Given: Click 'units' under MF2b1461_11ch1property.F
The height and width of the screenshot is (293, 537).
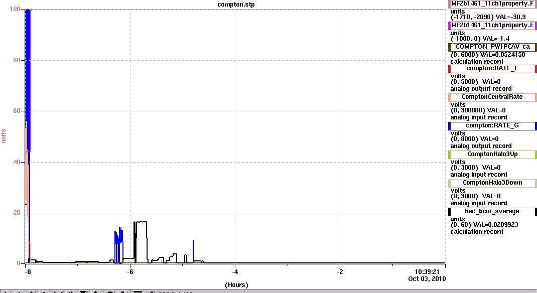Looking at the screenshot, I should tap(458, 12).
